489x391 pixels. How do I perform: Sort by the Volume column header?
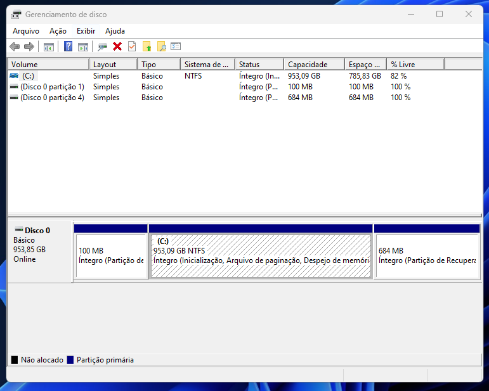48,65
